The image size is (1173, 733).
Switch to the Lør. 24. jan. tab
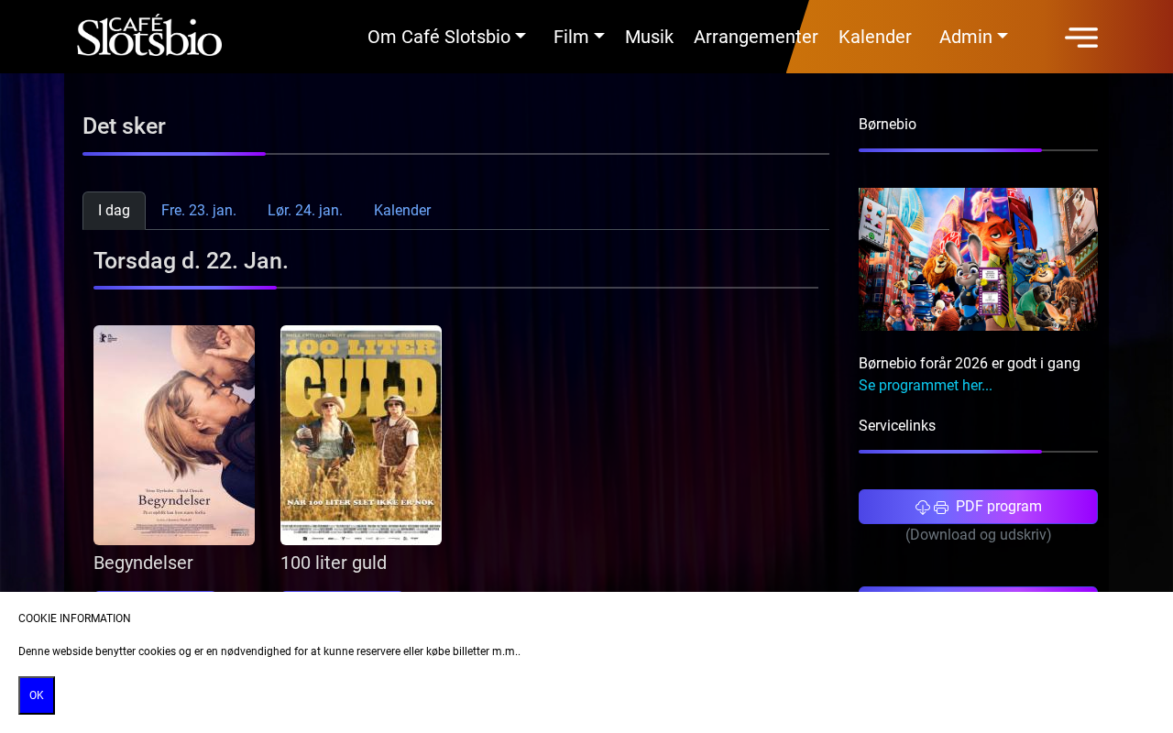coord(305,211)
